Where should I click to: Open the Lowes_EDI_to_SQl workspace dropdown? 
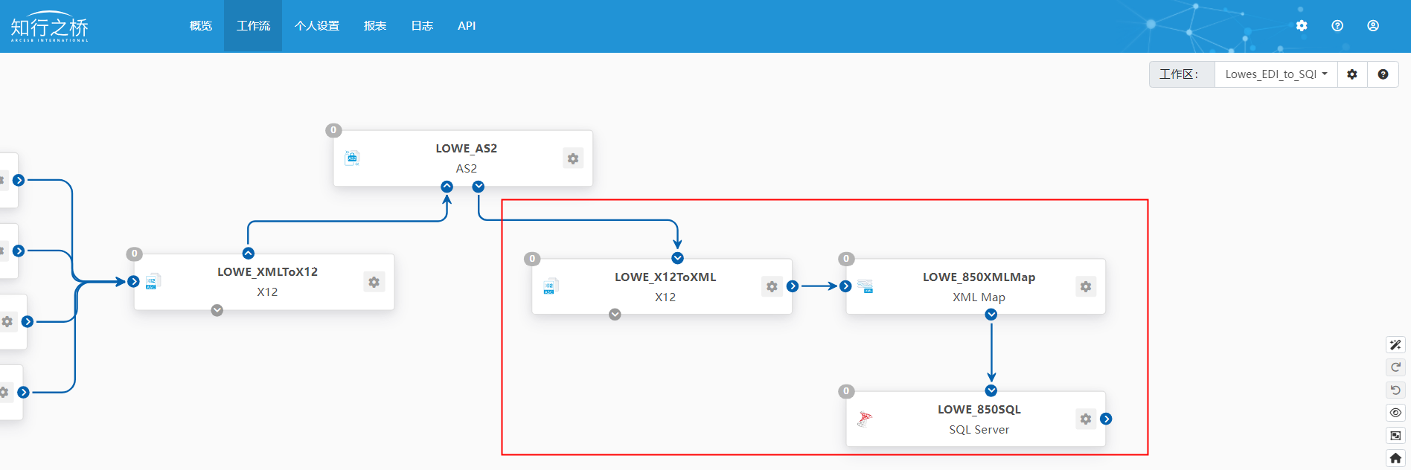tap(1276, 74)
